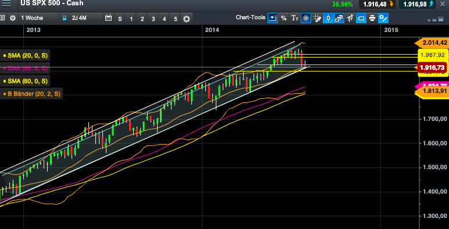449x229 pixels.
Task: Open the calendar date picker
Action: [108, 18]
